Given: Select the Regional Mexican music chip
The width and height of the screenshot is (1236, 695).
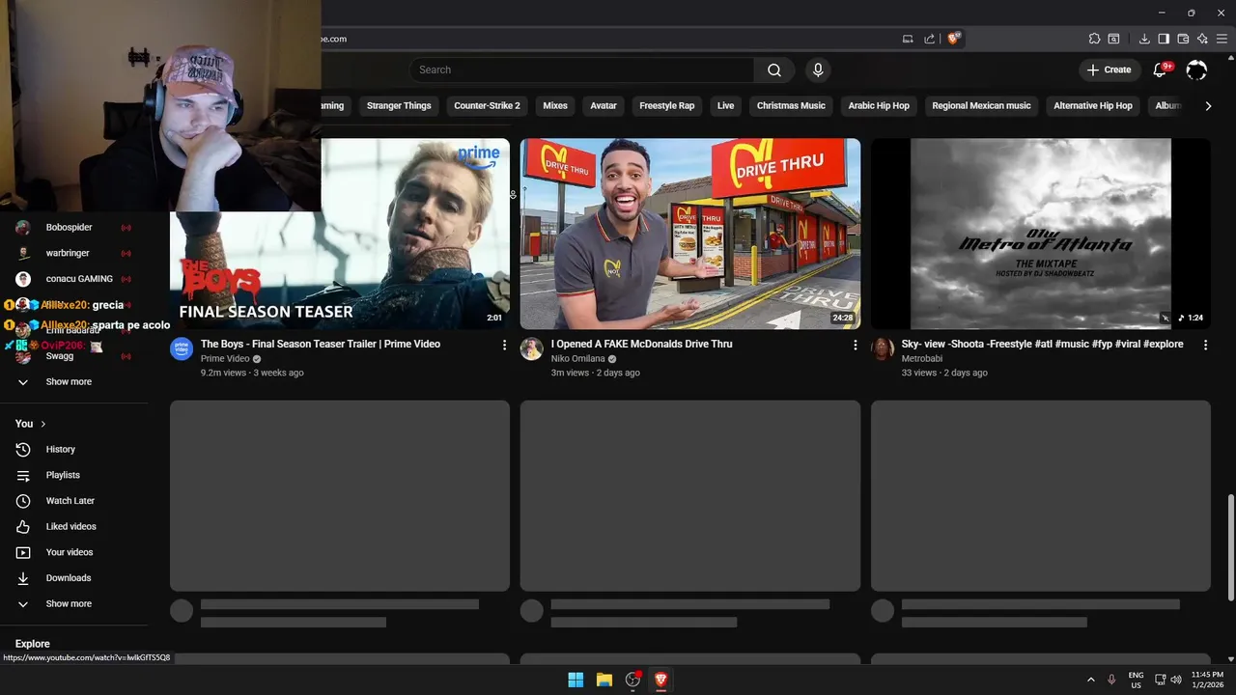Looking at the screenshot, I should (x=981, y=106).
